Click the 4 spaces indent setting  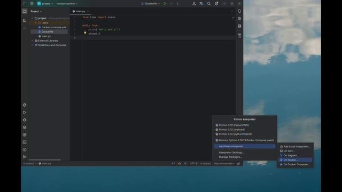[205, 164]
